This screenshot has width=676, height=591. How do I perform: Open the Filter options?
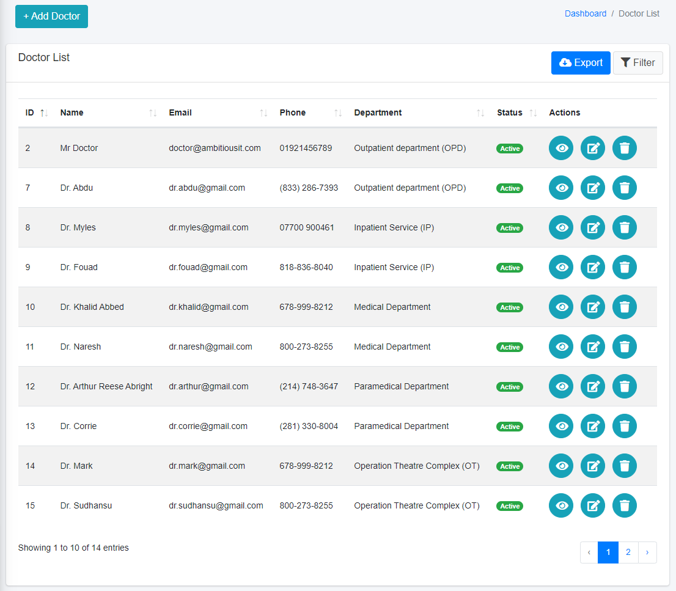tap(637, 63)
